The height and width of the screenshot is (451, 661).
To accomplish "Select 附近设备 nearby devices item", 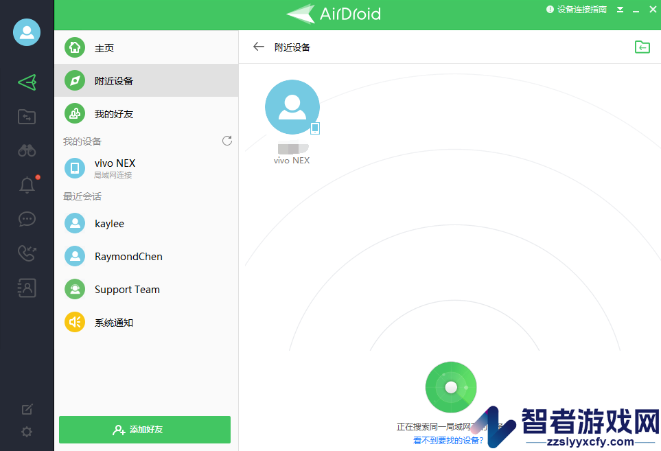I will click(x=146, y=80).
